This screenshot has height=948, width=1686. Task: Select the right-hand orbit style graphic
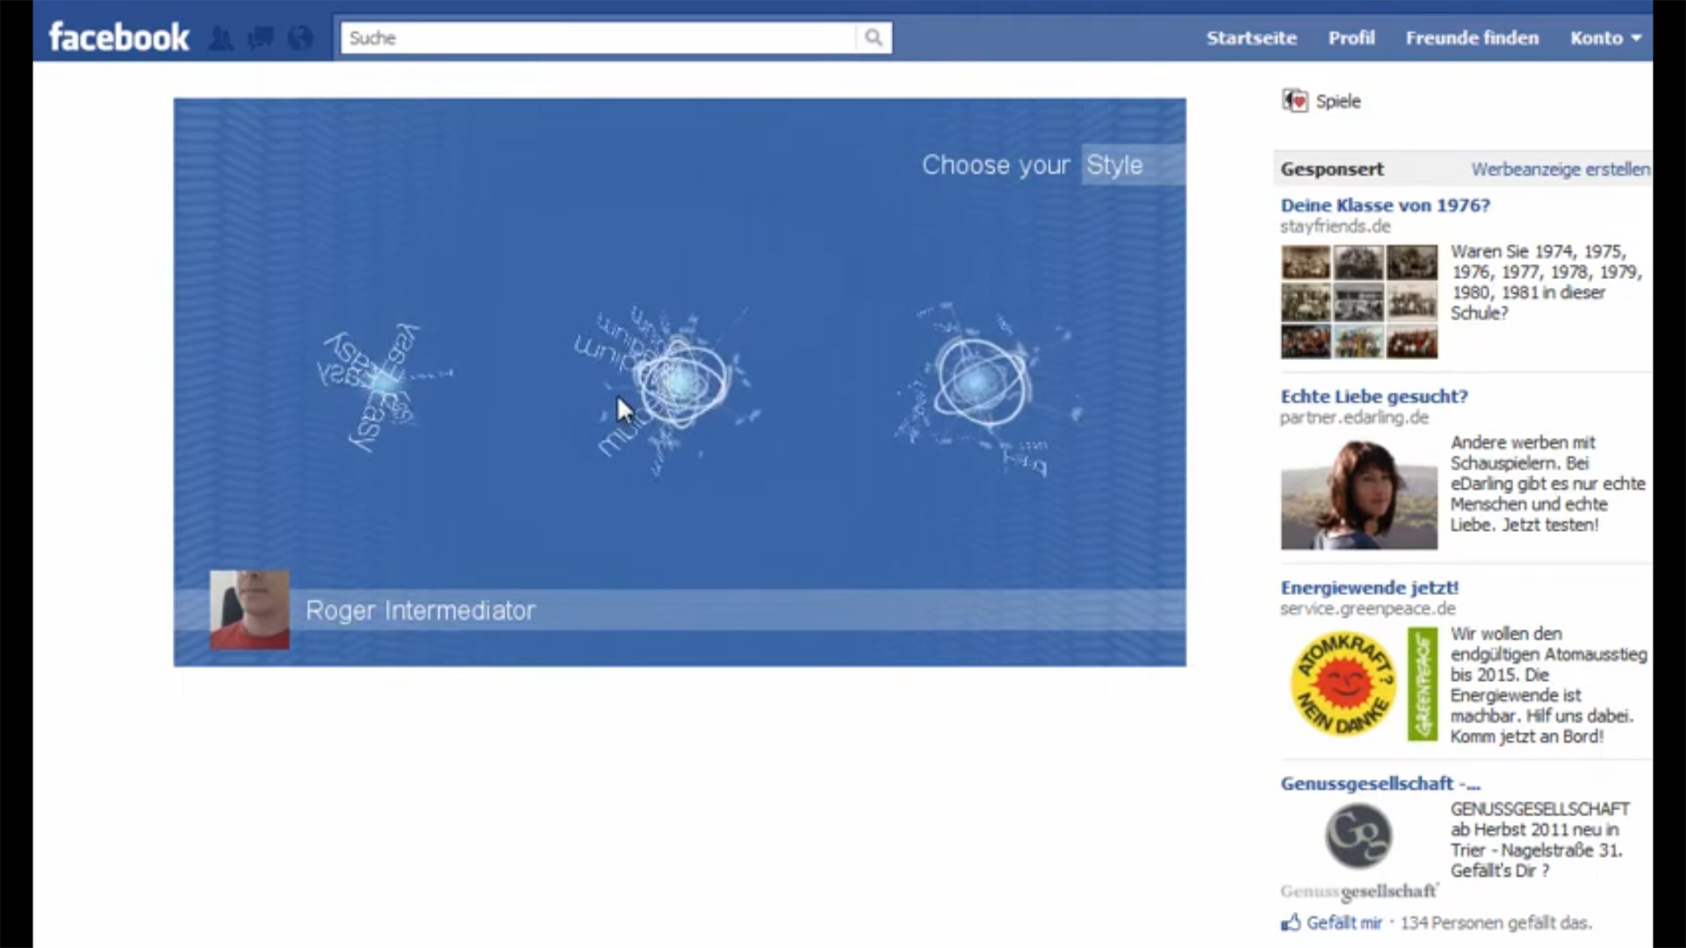tap(983, 386)
